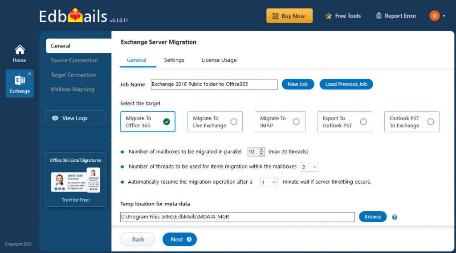The width and height of the screenshot is (456, 253).
Task: Click the help question mark icon
Action: click(395, 217)
